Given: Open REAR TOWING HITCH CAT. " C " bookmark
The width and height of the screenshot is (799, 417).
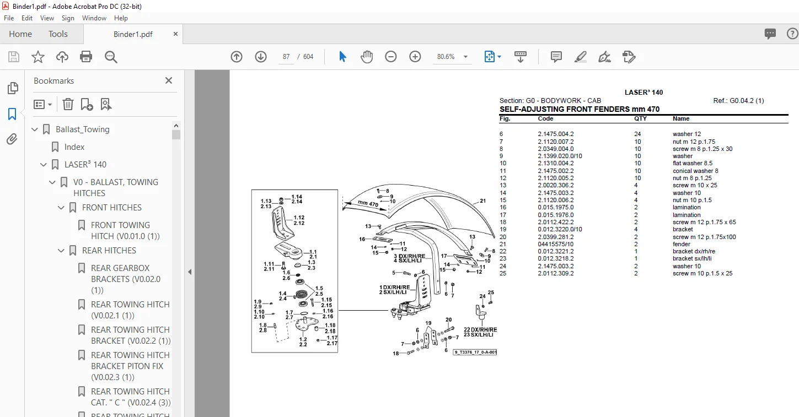Looking at the screenshot, I should 131,397.
